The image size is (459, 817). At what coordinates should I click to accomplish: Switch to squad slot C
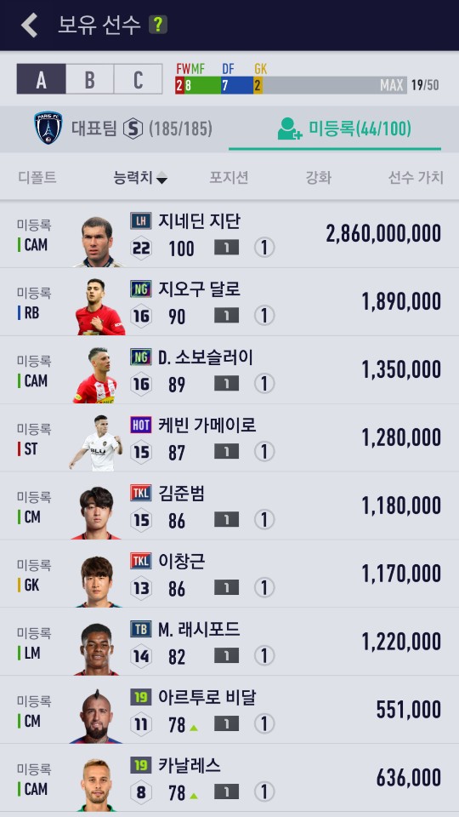click(x=138, y=79)
